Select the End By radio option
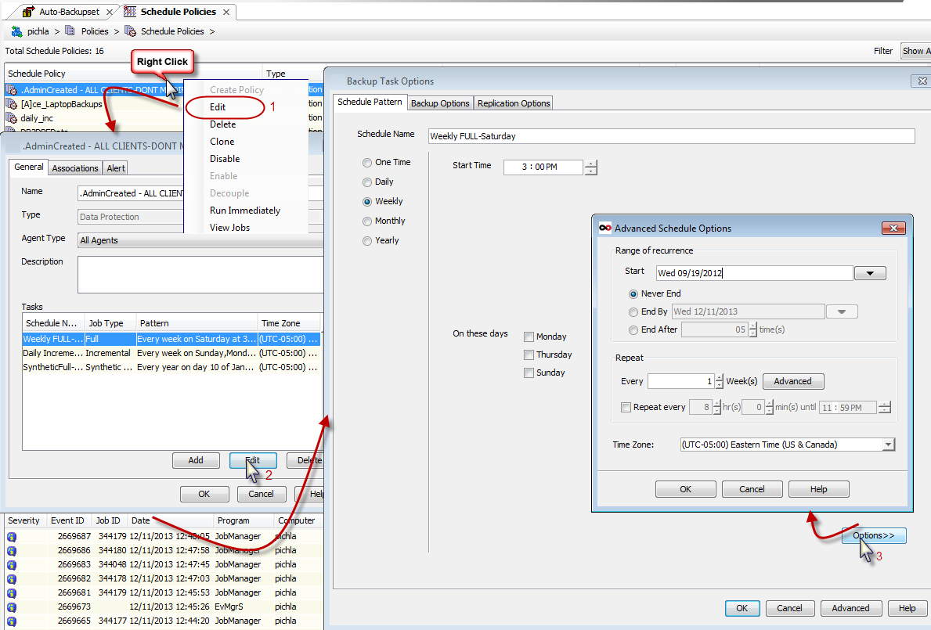The width and height of the screenshot is (931, 630). click(633, 312)
